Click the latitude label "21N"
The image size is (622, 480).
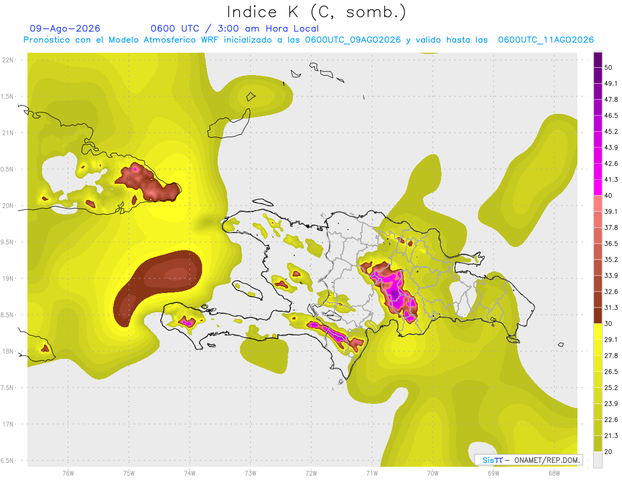8,133
